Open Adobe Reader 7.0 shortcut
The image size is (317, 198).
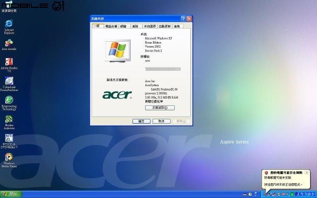(x=9, y=65)
